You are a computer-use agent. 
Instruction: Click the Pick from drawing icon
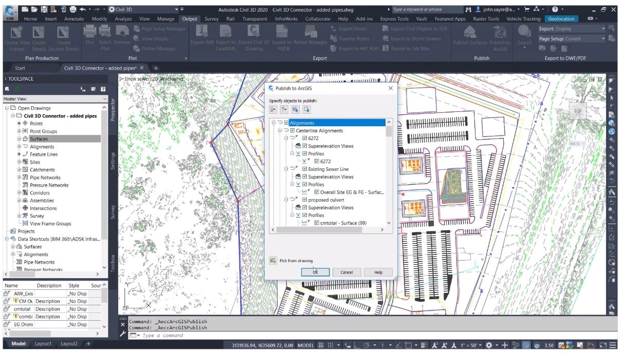pos(273,261)
